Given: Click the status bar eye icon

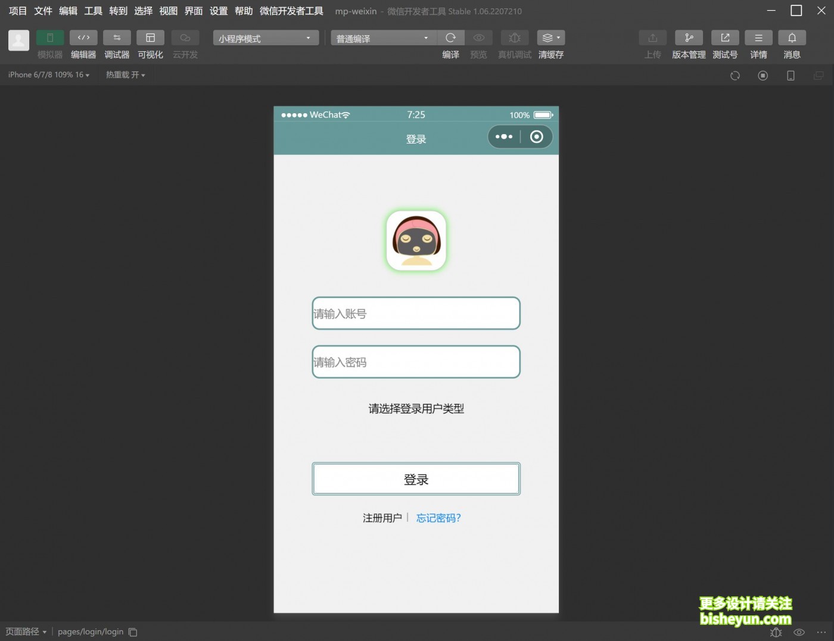Looking at the screenshot, I should coord(799,632).
